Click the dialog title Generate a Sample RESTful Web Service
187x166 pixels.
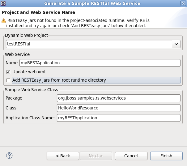click(92, 3)
